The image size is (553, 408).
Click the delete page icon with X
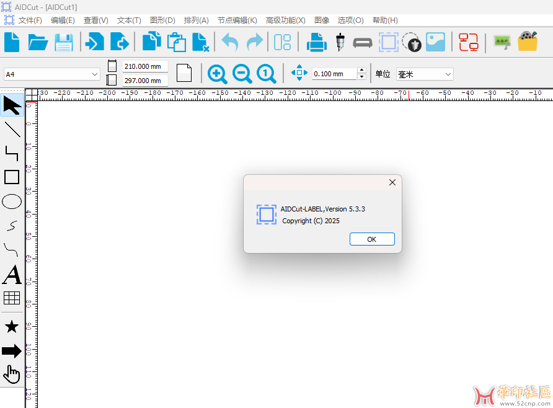point(201,42)
